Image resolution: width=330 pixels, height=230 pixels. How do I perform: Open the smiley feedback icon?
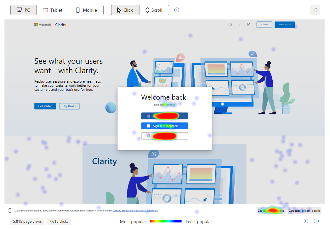coord(230,25)
